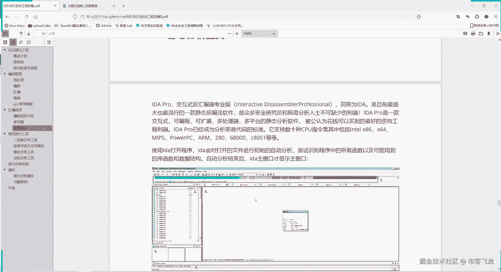Show attachments in sidebar
This screenshot has height=272, width=501.
[x=21, y=42]
